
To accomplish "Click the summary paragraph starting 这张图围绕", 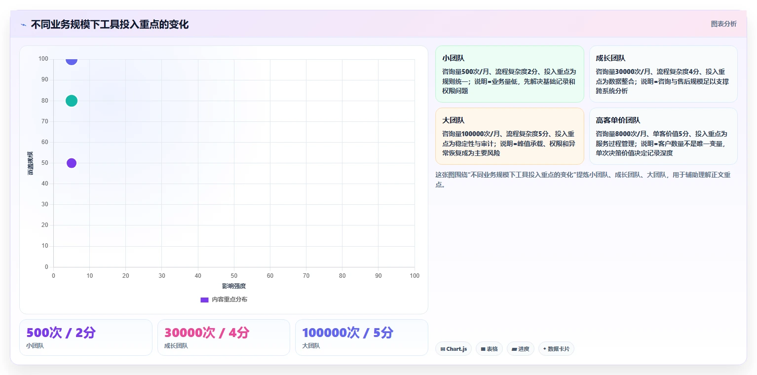I will tap(583, 180).
